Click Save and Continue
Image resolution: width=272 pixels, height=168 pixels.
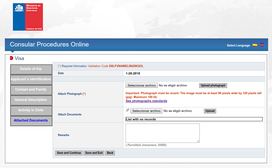pyautogui.click(x=69, y=153)
